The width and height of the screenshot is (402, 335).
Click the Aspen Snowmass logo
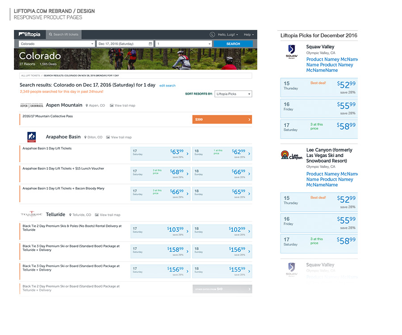(x=32, y=105)
